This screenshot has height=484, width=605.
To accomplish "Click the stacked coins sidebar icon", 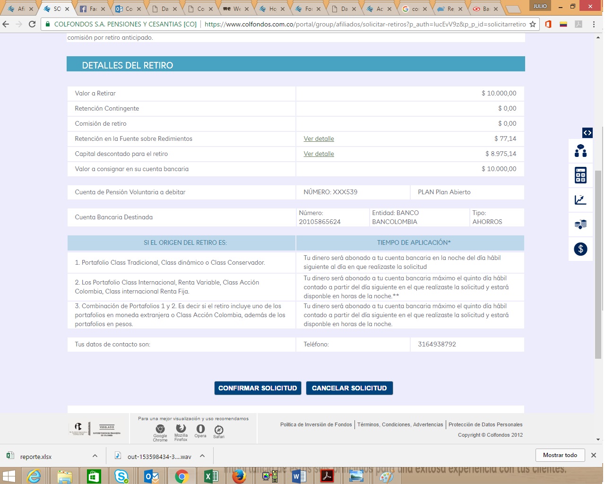I will click(x=580, y=225).
